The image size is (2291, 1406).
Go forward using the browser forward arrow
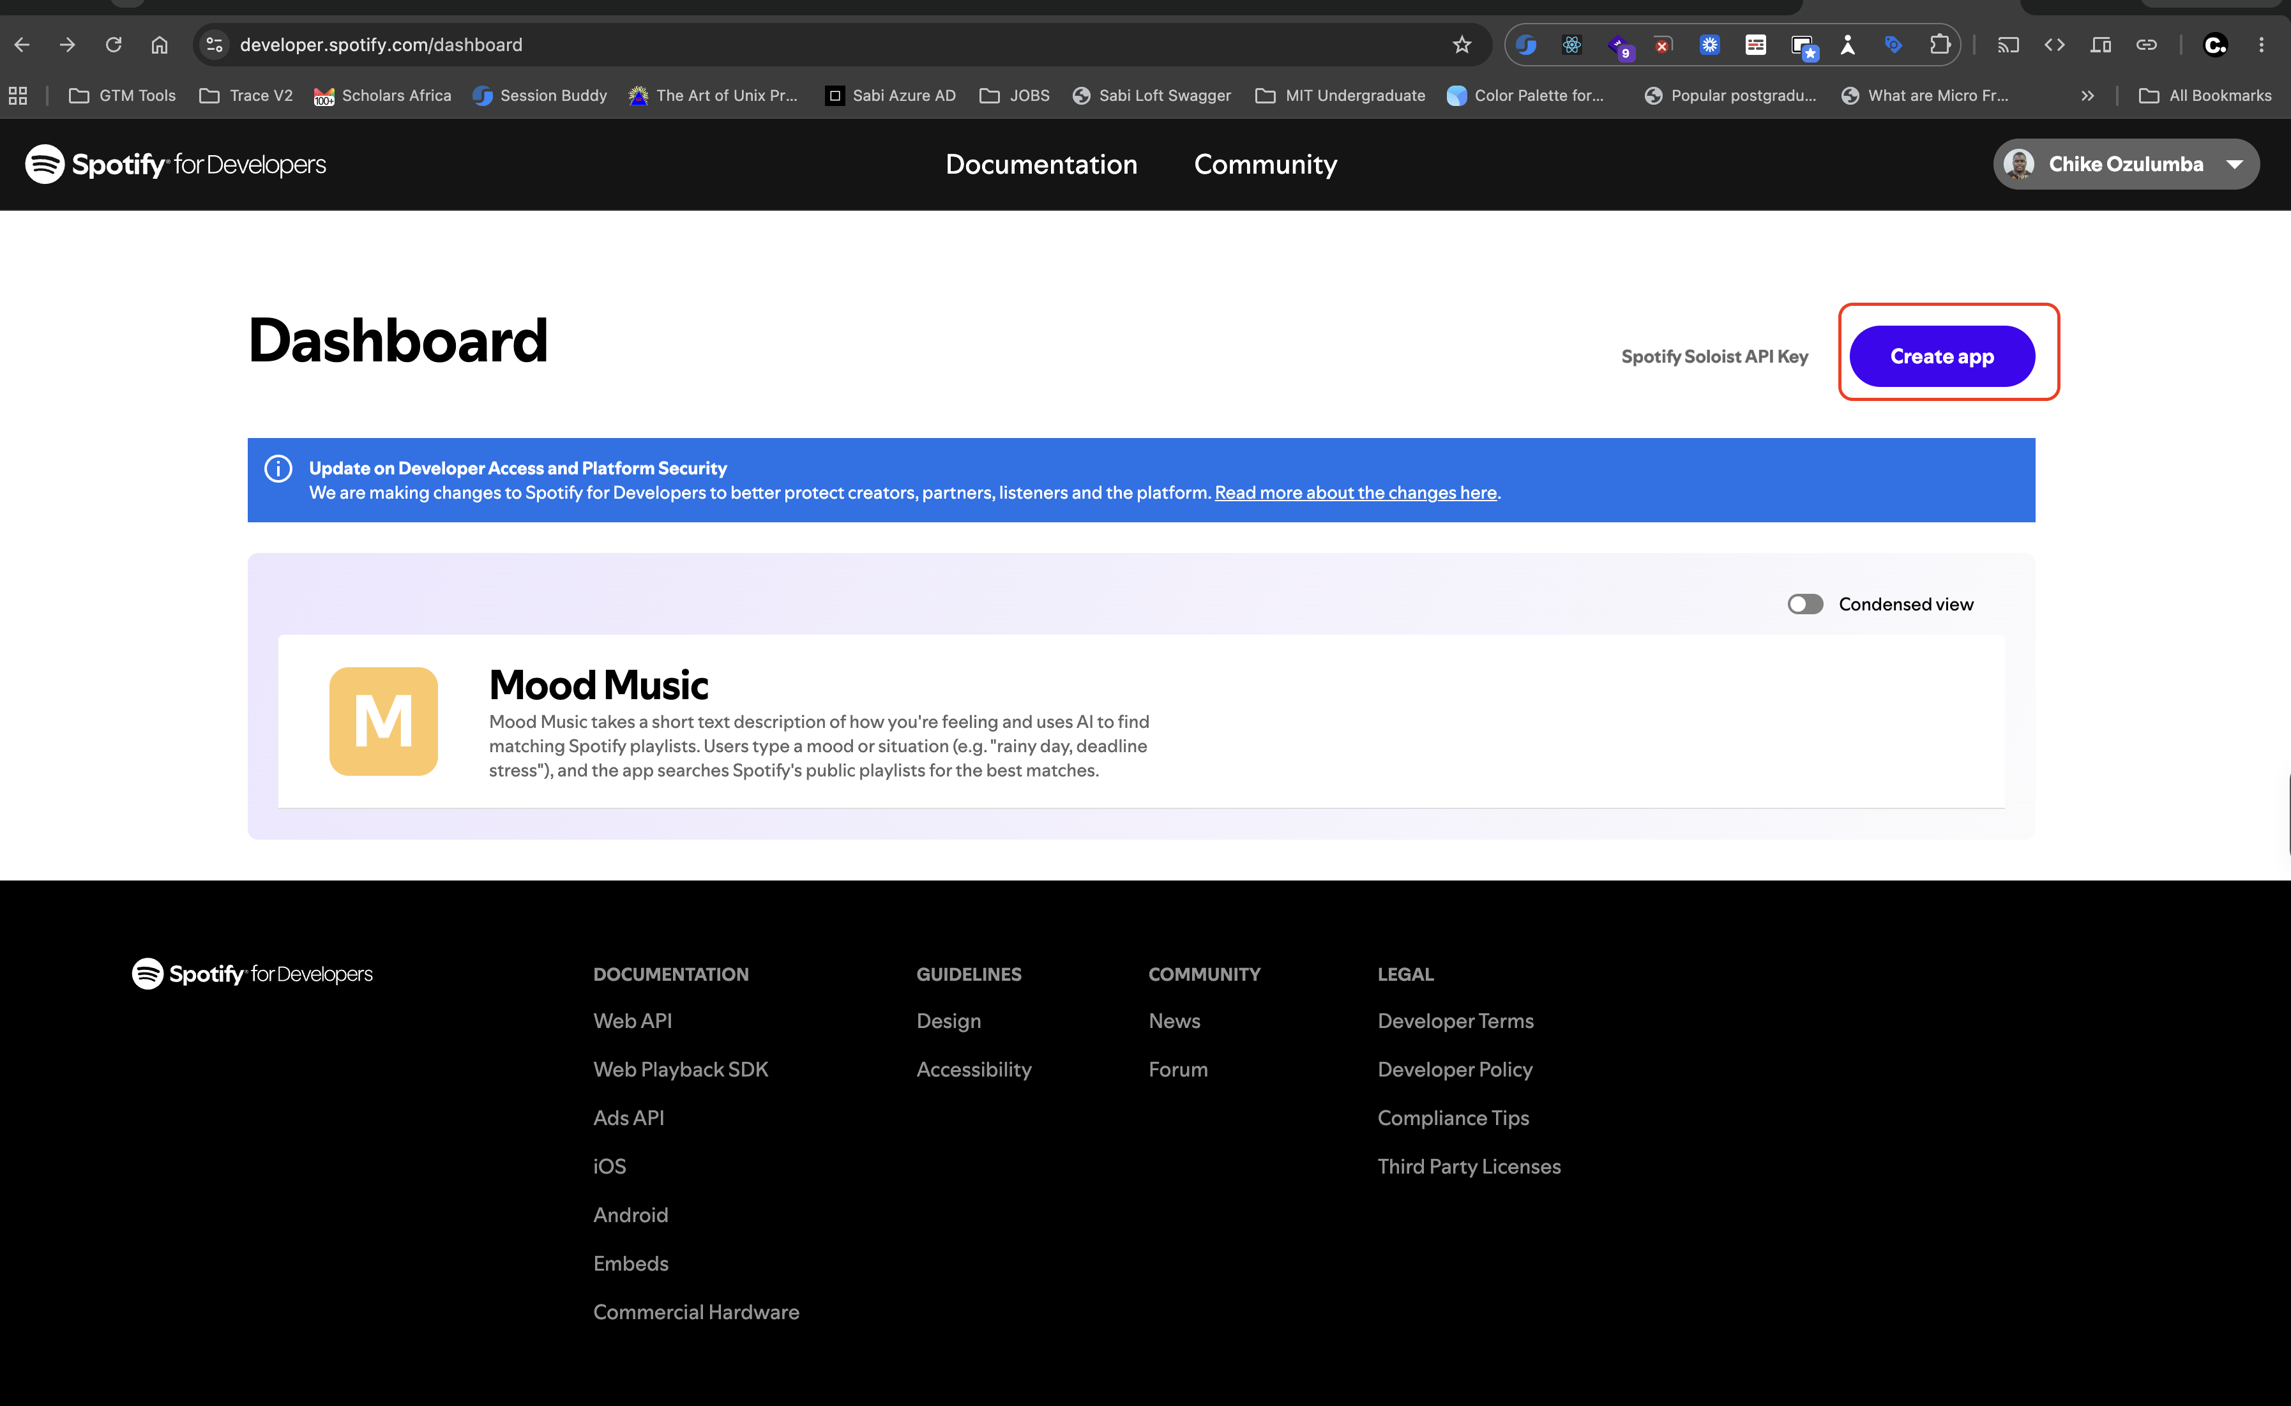tap(67, 45)
